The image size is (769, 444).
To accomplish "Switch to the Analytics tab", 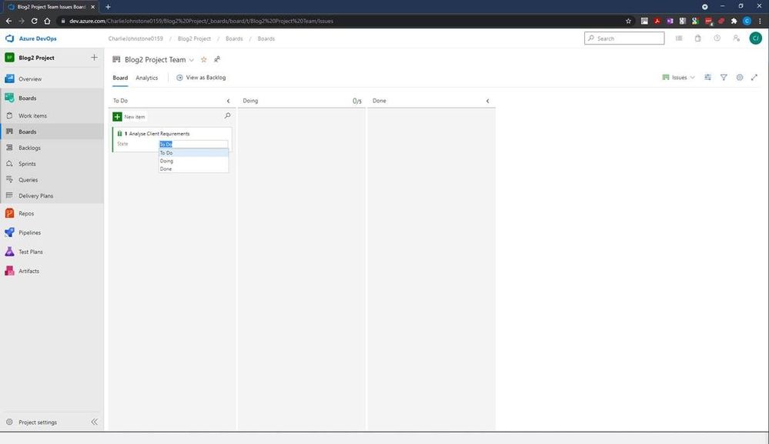I will [x=146, y=78].
